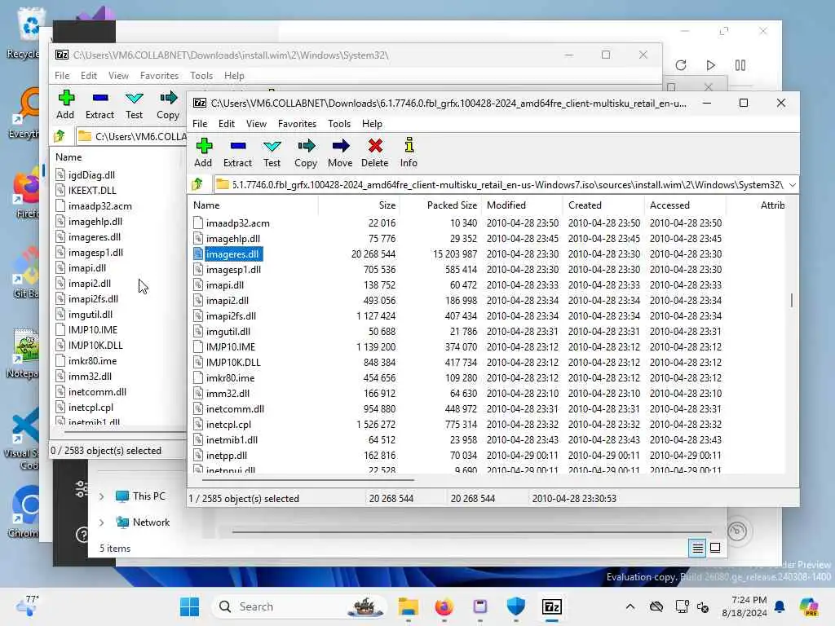Click 7-Zip taskbar icon
This screenshot has height=626, width=835.
[552, 606]
